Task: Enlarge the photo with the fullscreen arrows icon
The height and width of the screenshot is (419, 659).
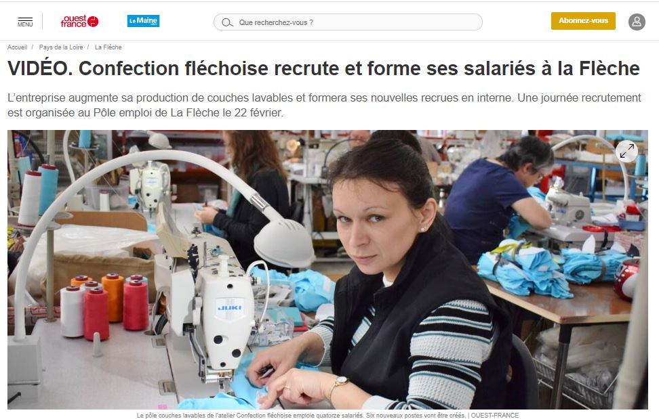Action: click(x=626, y=151)
